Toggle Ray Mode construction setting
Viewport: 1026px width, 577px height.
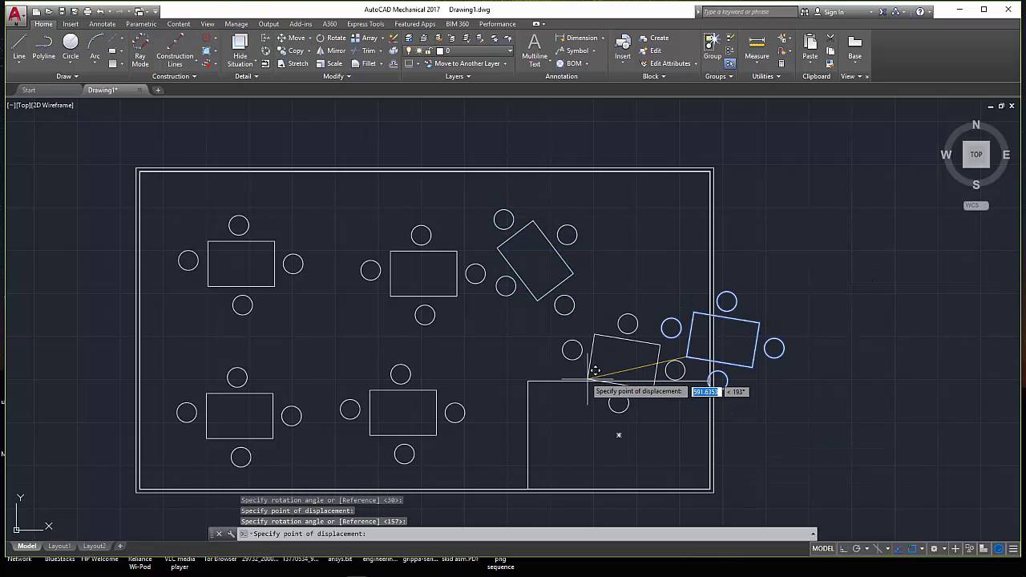[x=140, y=49]
